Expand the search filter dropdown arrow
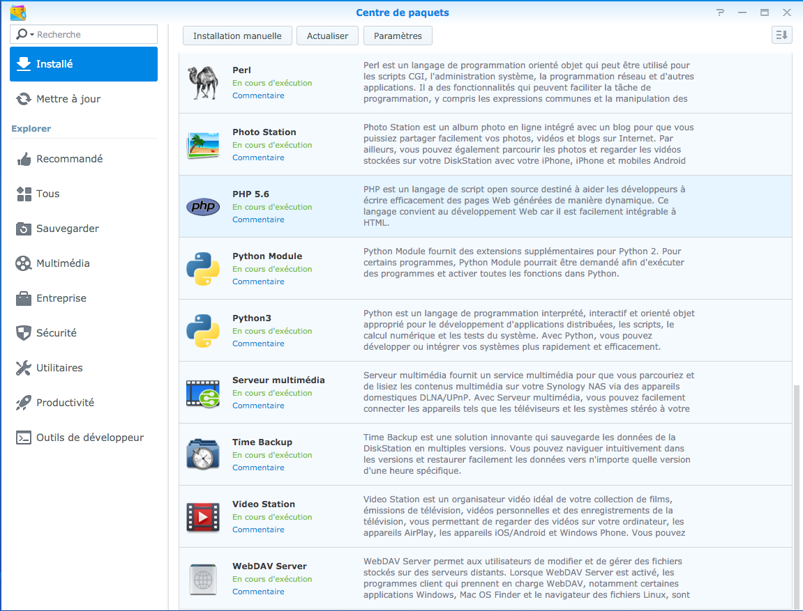The width and height of the screenshot is (803, 611). point(32,35)
